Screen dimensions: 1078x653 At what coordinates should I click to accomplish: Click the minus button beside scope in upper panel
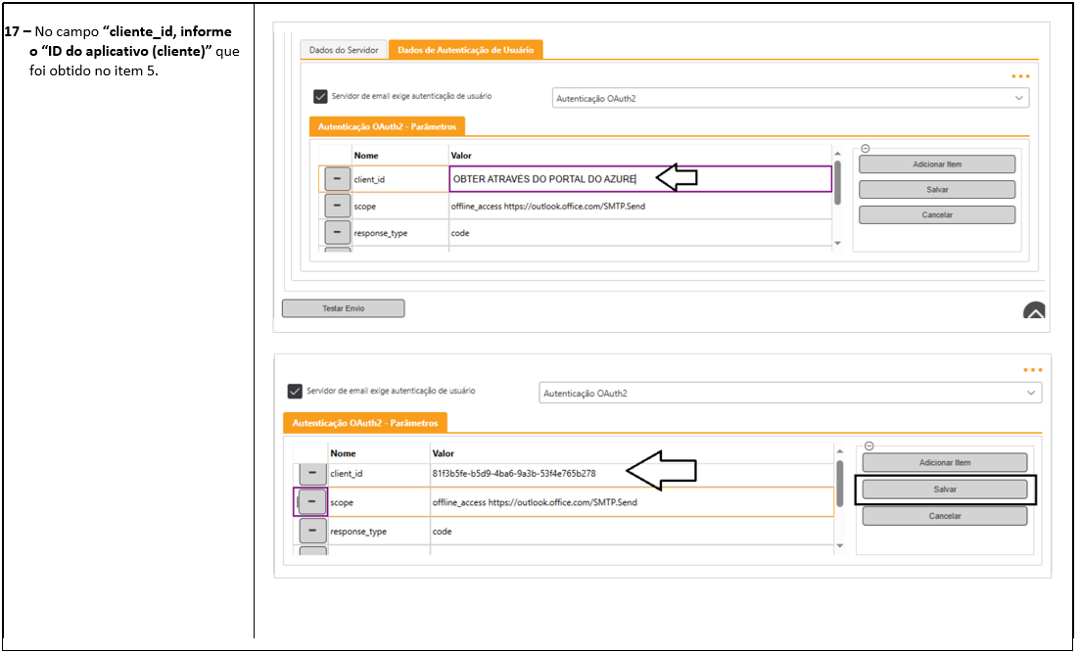[x=337, y=206]
